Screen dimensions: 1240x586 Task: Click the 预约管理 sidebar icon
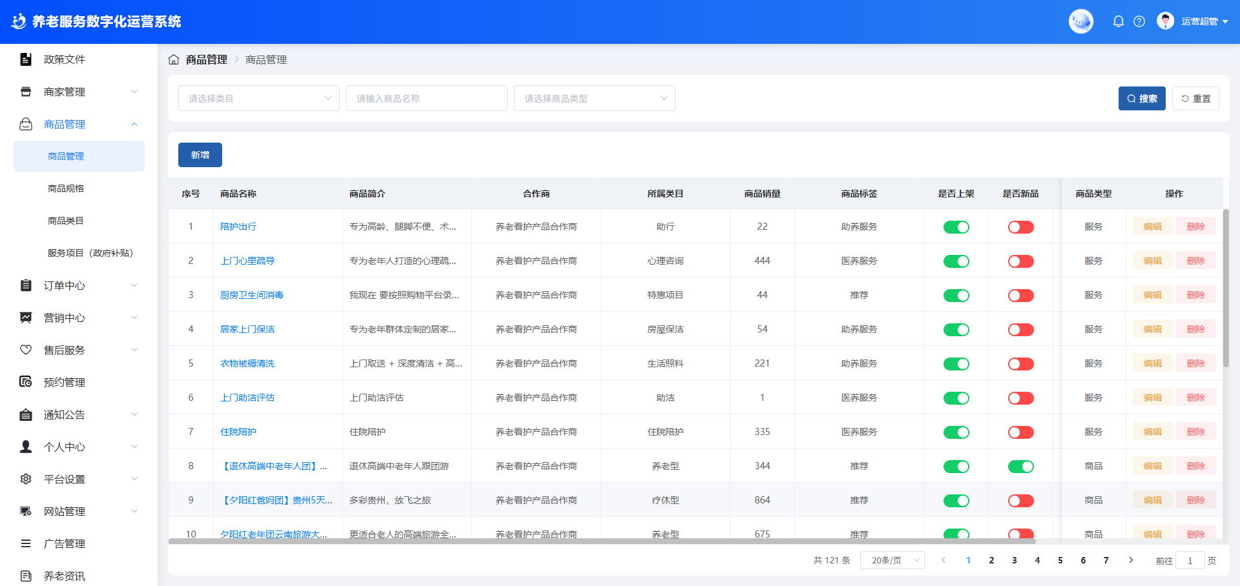(26, 382)
